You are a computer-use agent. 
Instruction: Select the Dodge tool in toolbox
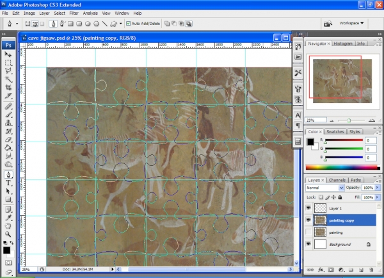click(x=8, y=164)
